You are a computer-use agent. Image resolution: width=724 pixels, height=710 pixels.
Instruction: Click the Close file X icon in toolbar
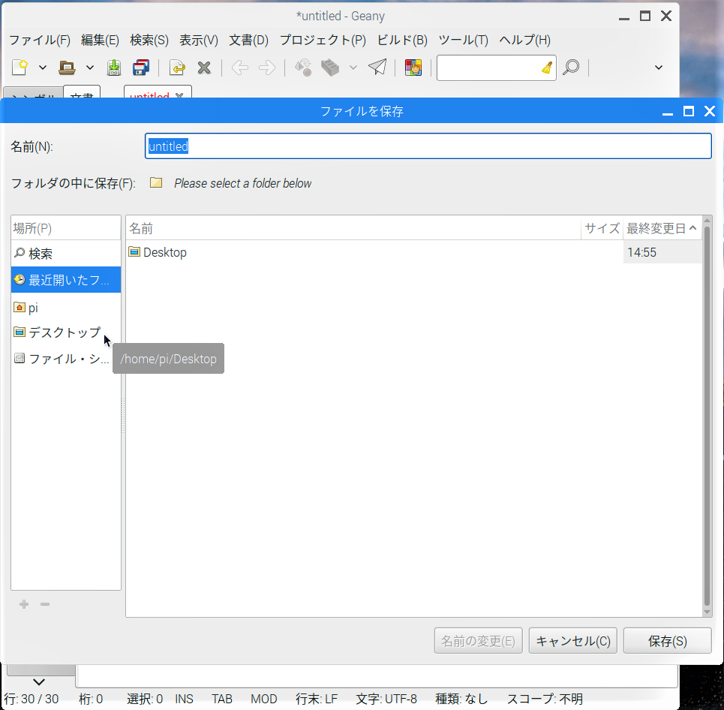(204, 68)
